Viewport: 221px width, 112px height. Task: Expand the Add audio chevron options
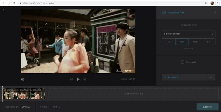point(211,77)
